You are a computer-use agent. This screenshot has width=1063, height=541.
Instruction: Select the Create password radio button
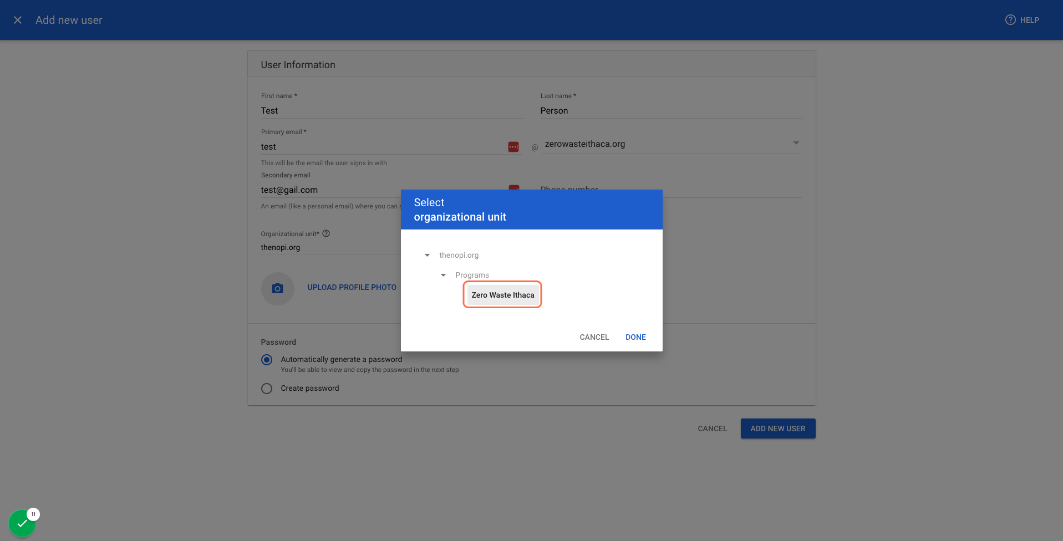267,389
